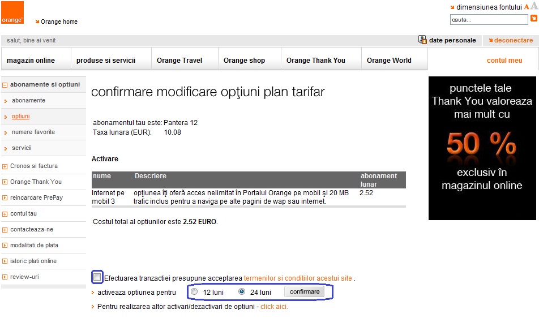Collapse the abonamente si optiuni section
Viewport: 539px width, 318px height.
click(x=5, y=85)
